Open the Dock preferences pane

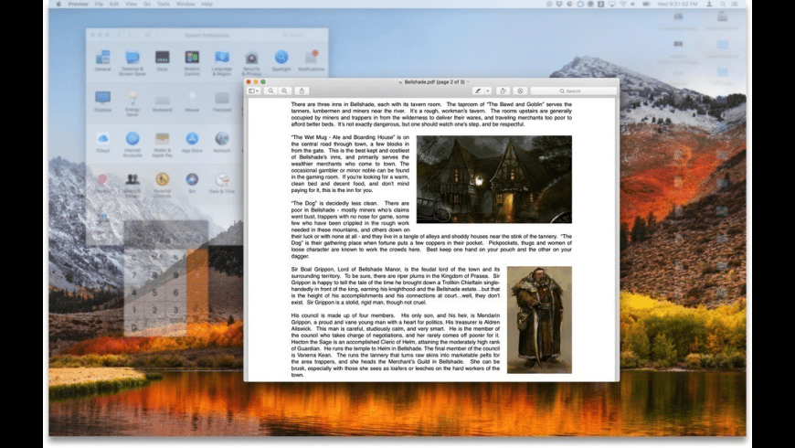point(162,59)
